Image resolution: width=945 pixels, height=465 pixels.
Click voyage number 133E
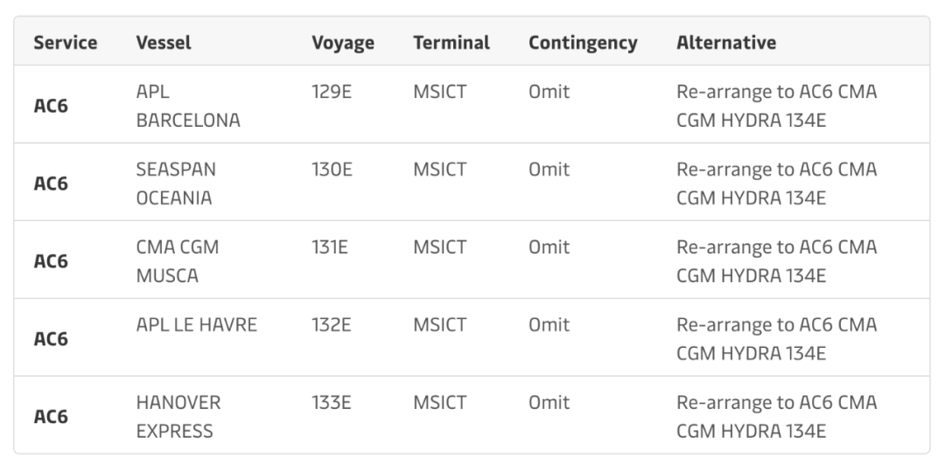tap(332, 403)
